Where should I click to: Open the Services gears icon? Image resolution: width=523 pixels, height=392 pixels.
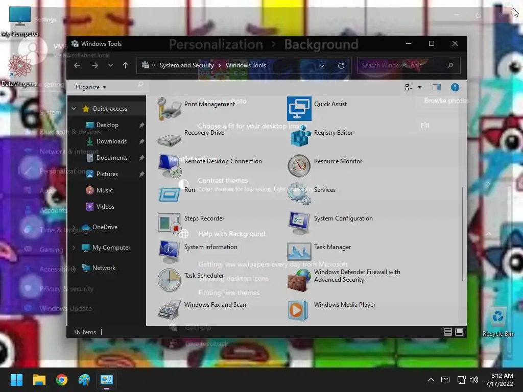tap(299, 194)
